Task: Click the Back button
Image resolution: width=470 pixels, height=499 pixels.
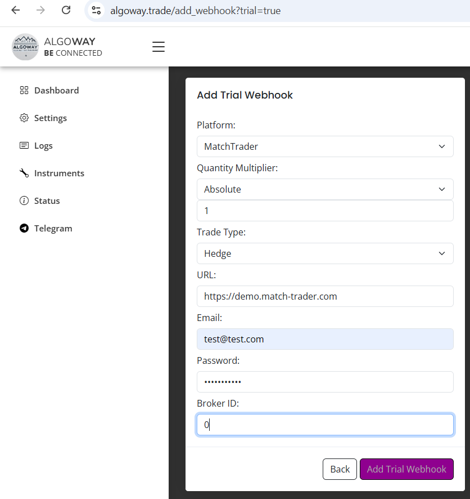Action: [340, 469]
